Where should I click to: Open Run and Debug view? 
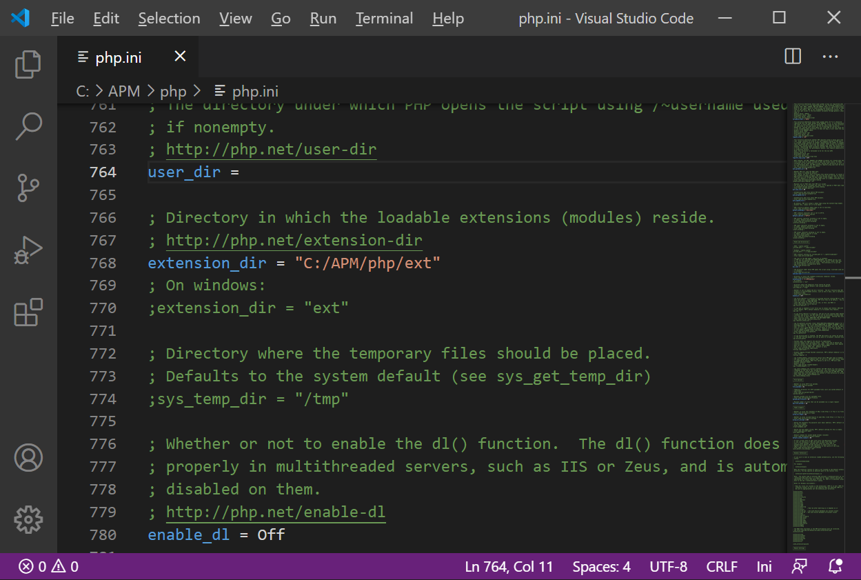click(x=28, y=250)
